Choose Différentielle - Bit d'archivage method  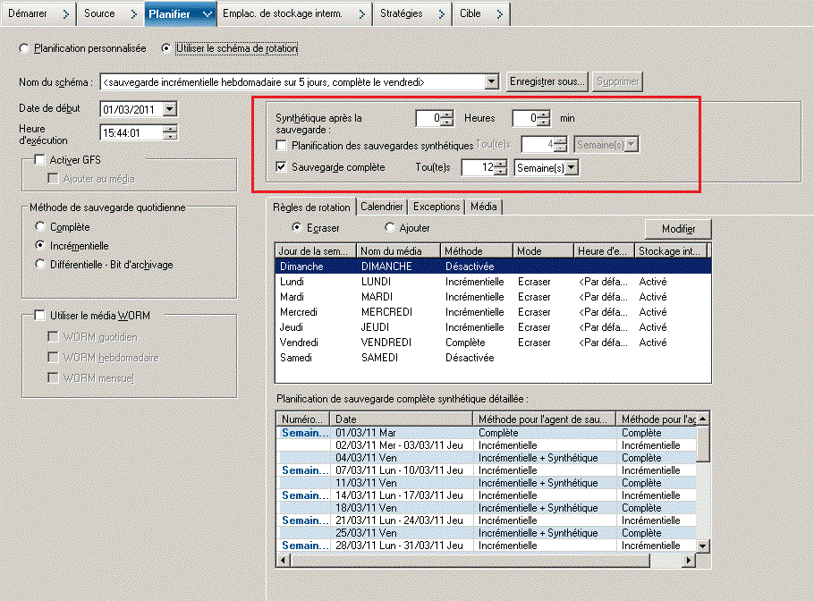click(x=40, y=264)
